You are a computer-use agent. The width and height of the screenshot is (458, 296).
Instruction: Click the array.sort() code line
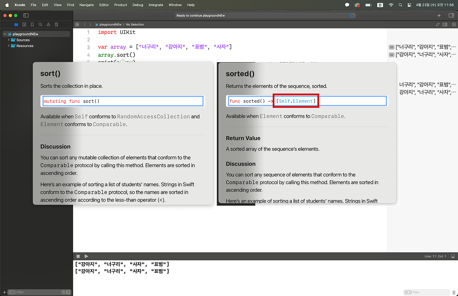[117, 55]
